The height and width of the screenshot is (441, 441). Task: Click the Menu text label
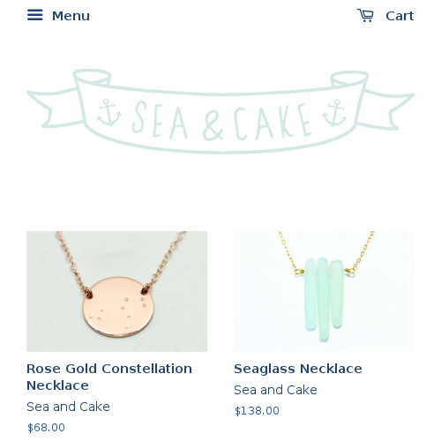(x=71, y=16)
